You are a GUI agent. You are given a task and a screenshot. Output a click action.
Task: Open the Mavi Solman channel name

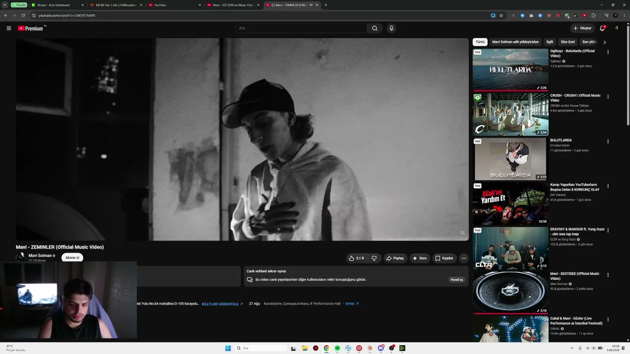point(40,256)
